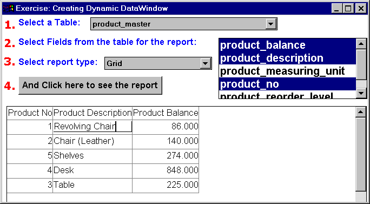
Task: Select product_measuring_unit in the fields list
Action: [287, 71]
